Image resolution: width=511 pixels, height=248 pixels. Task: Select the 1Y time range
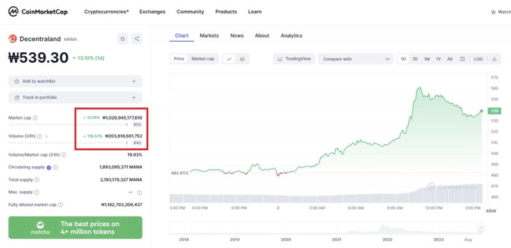439,59
